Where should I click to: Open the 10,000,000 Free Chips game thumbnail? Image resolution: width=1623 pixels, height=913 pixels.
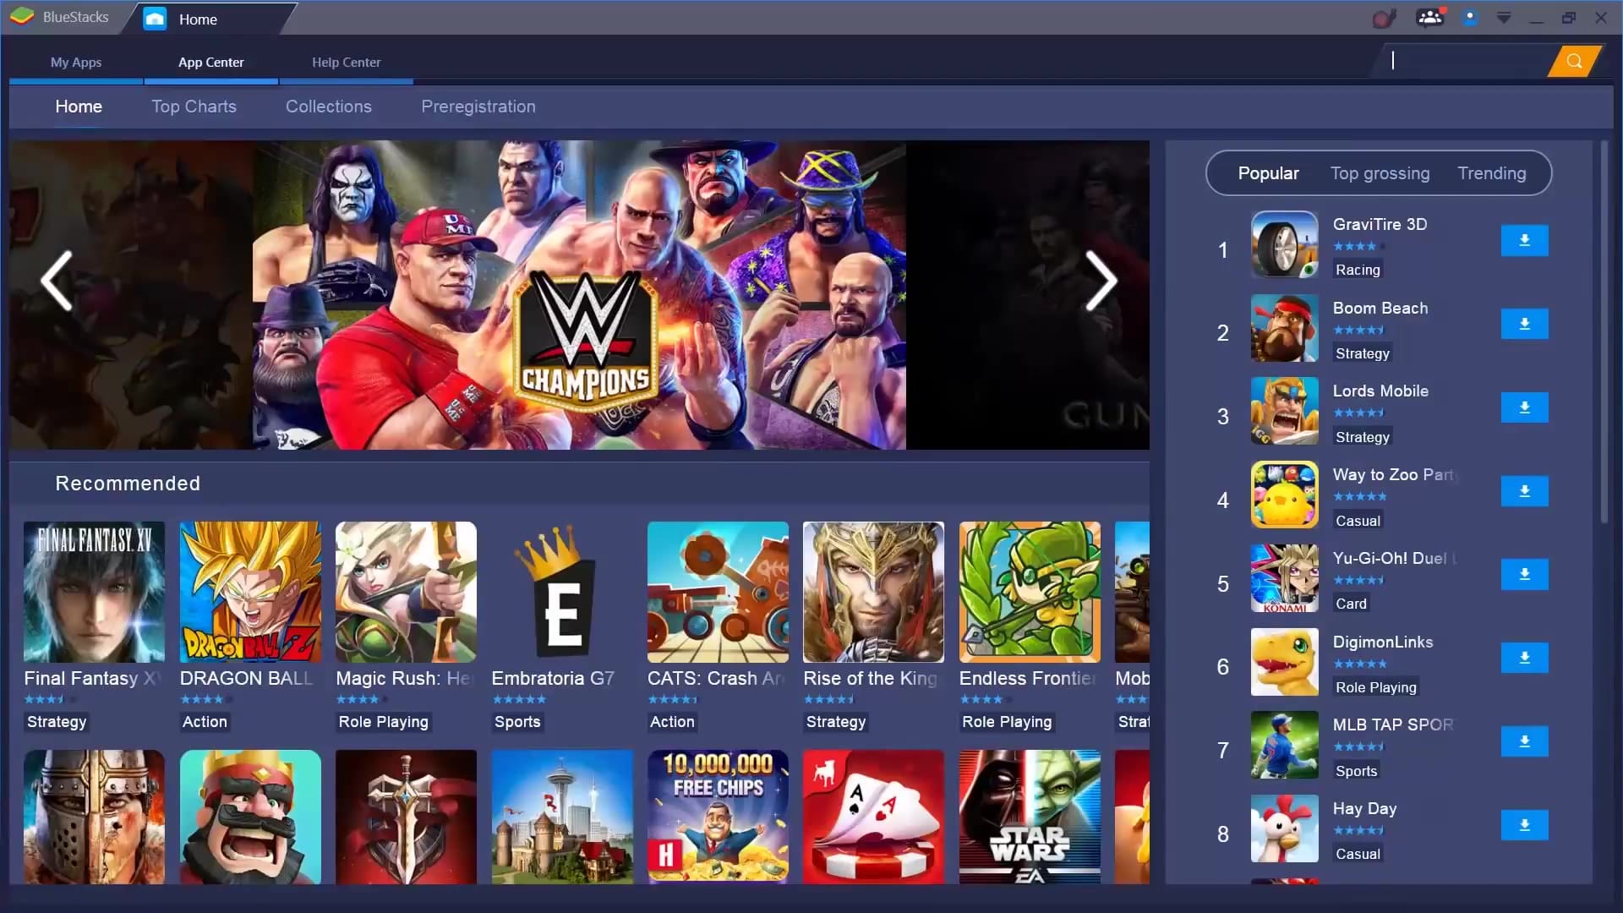[718, 817]
